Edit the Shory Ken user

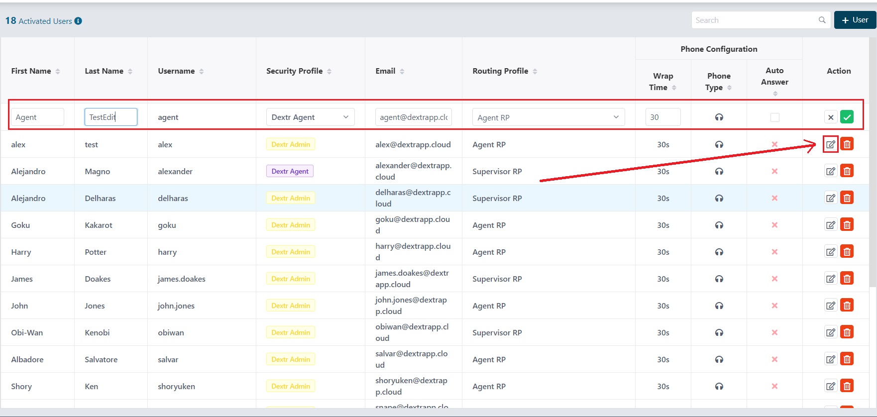830,386
